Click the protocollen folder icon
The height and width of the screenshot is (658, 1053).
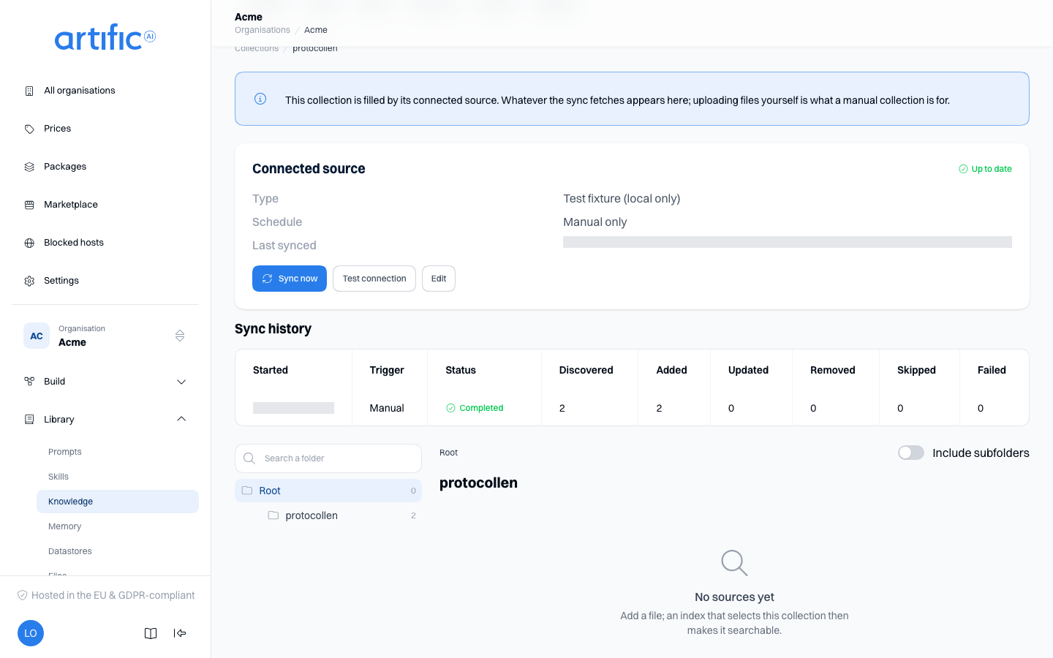(273, 515)
